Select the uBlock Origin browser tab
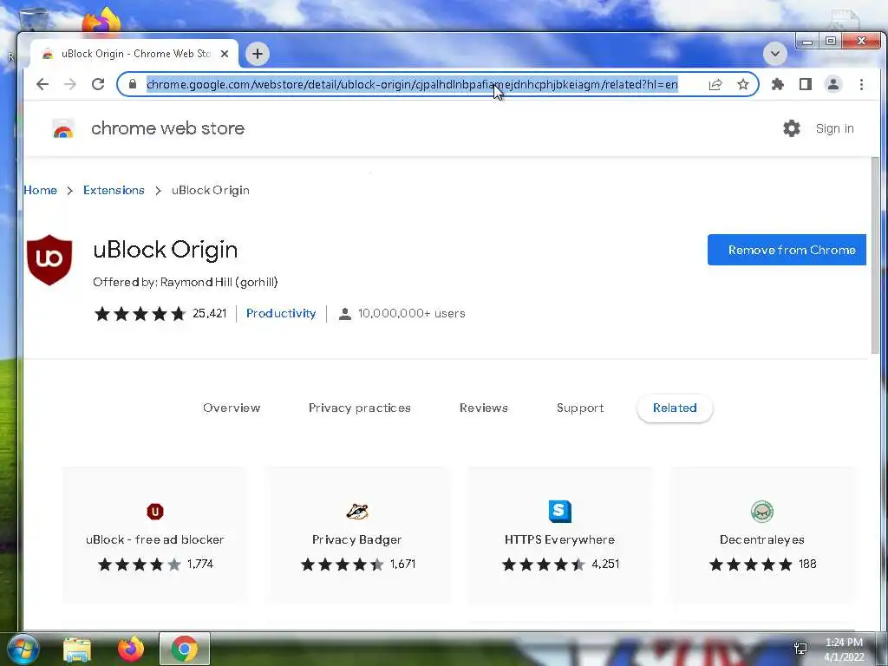 (x=134, y=54)
